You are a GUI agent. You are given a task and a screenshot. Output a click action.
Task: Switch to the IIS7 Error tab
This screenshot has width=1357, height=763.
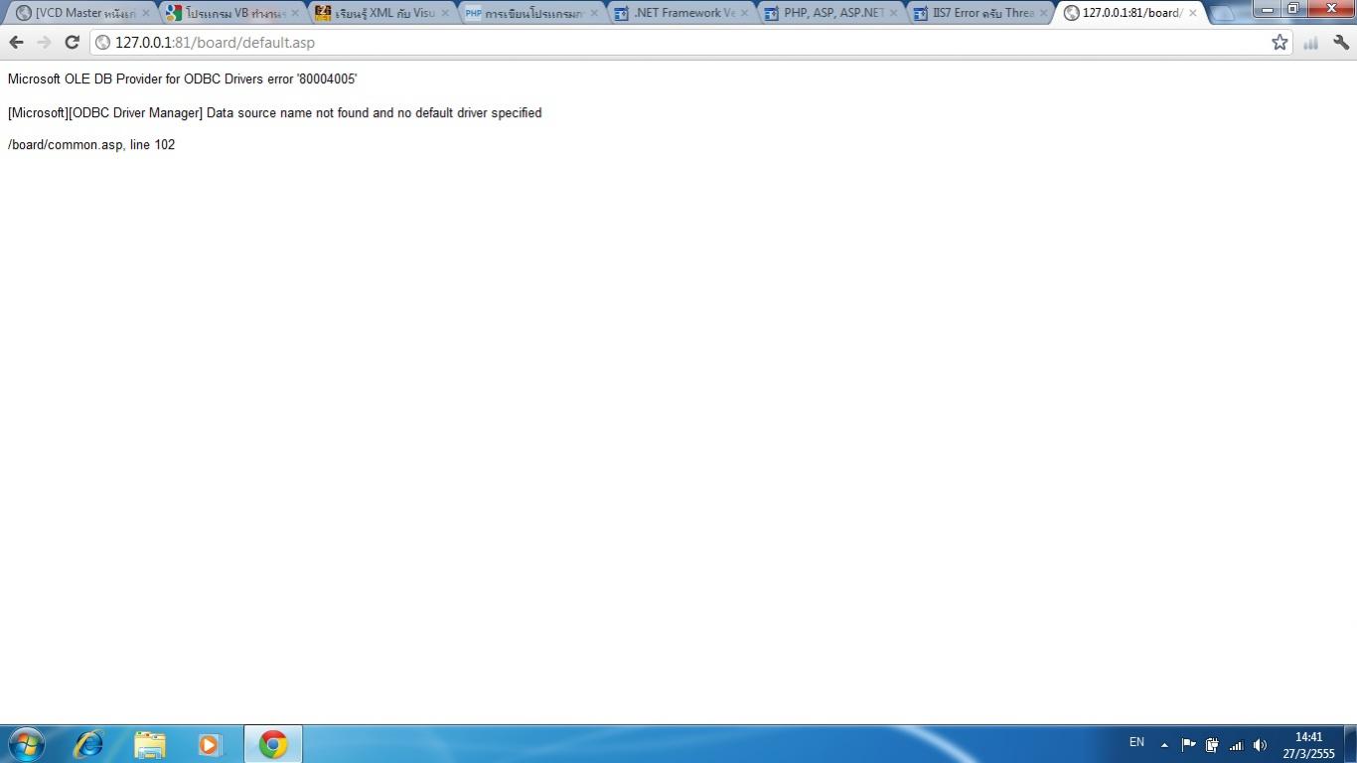[981, 13]
